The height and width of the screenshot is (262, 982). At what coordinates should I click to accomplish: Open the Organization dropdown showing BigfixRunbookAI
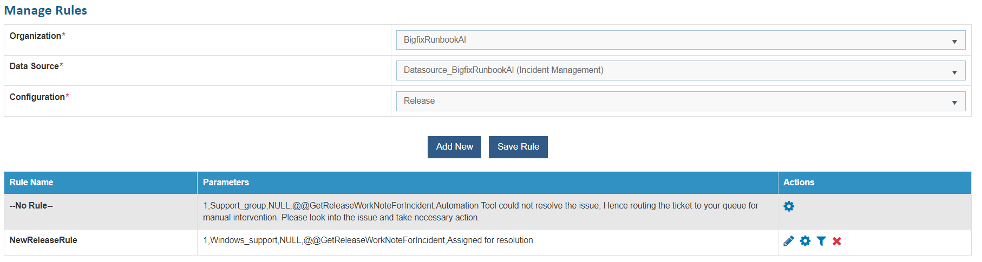click(x=680, y=40)
